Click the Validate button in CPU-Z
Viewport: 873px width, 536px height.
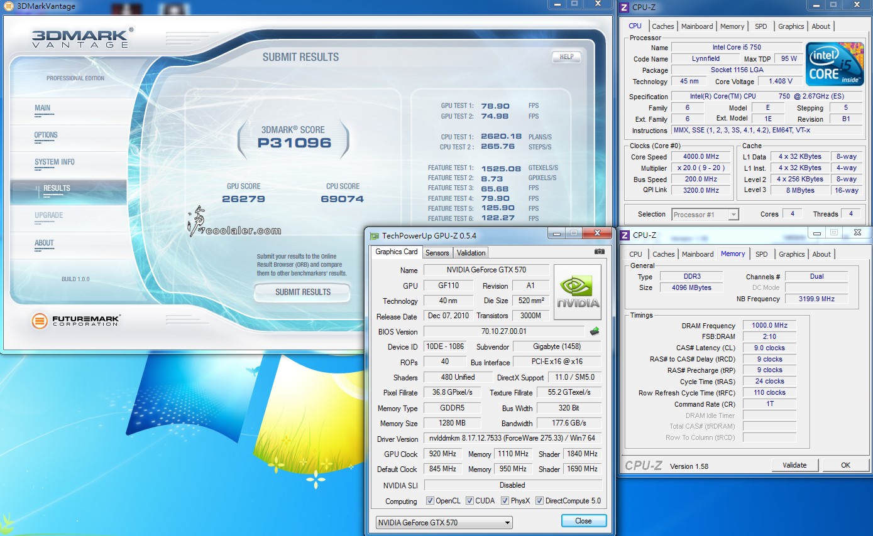point(794,465)
